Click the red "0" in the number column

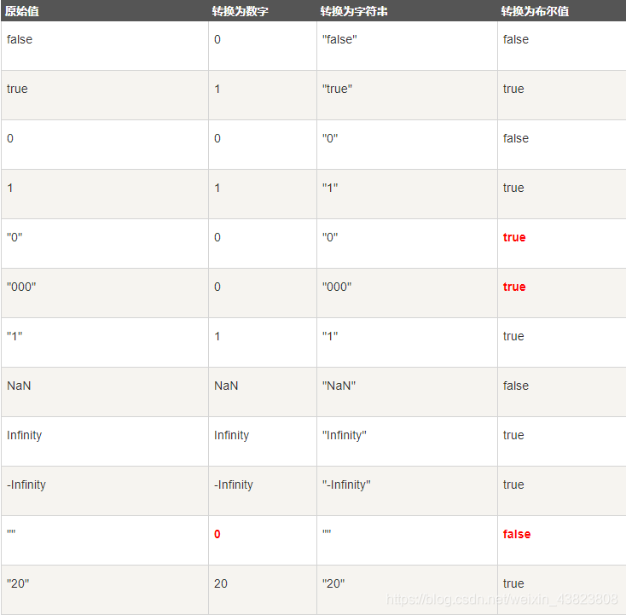point(217,534)
